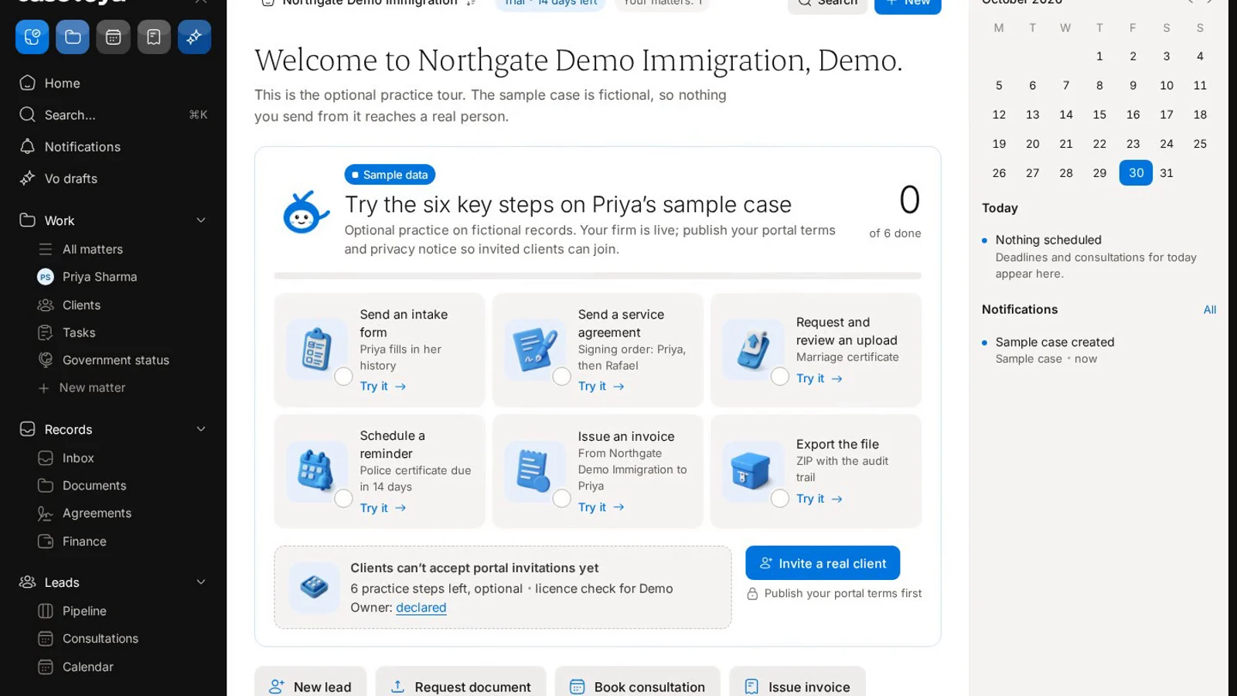The image size is (1237, 696).
Task: Mark 'Request and review an upload' step circle
Action: [x=780, y=377]
